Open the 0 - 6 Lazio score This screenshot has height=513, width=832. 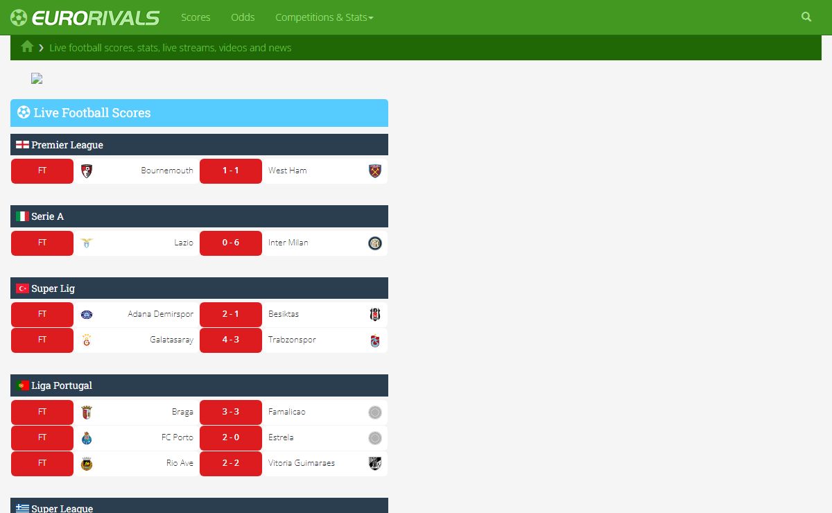pyautogui.click(x=231, y=243)
